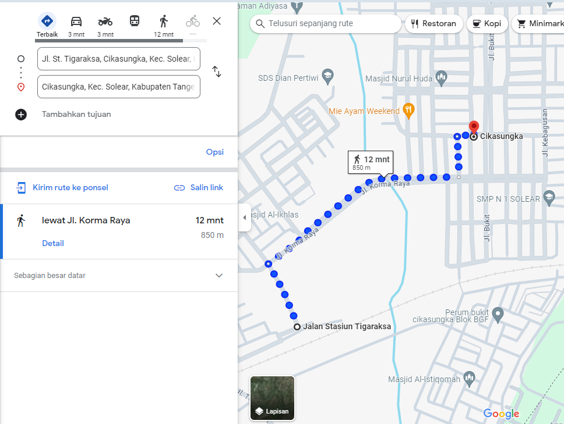
Task: Switch to the Terbaik tab
Action: [x=47, y=20]
